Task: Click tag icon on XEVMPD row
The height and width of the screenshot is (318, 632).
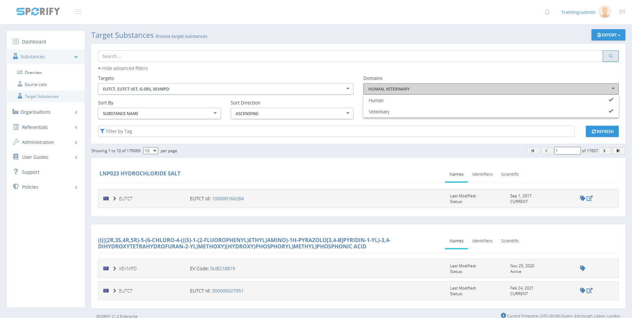Action: 583,268
